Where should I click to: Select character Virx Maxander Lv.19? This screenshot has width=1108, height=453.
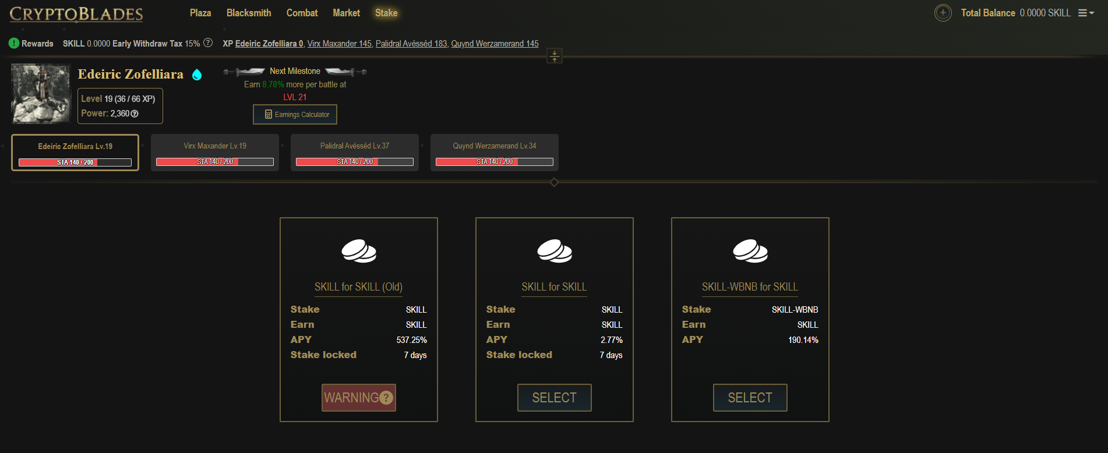[215, 153]
